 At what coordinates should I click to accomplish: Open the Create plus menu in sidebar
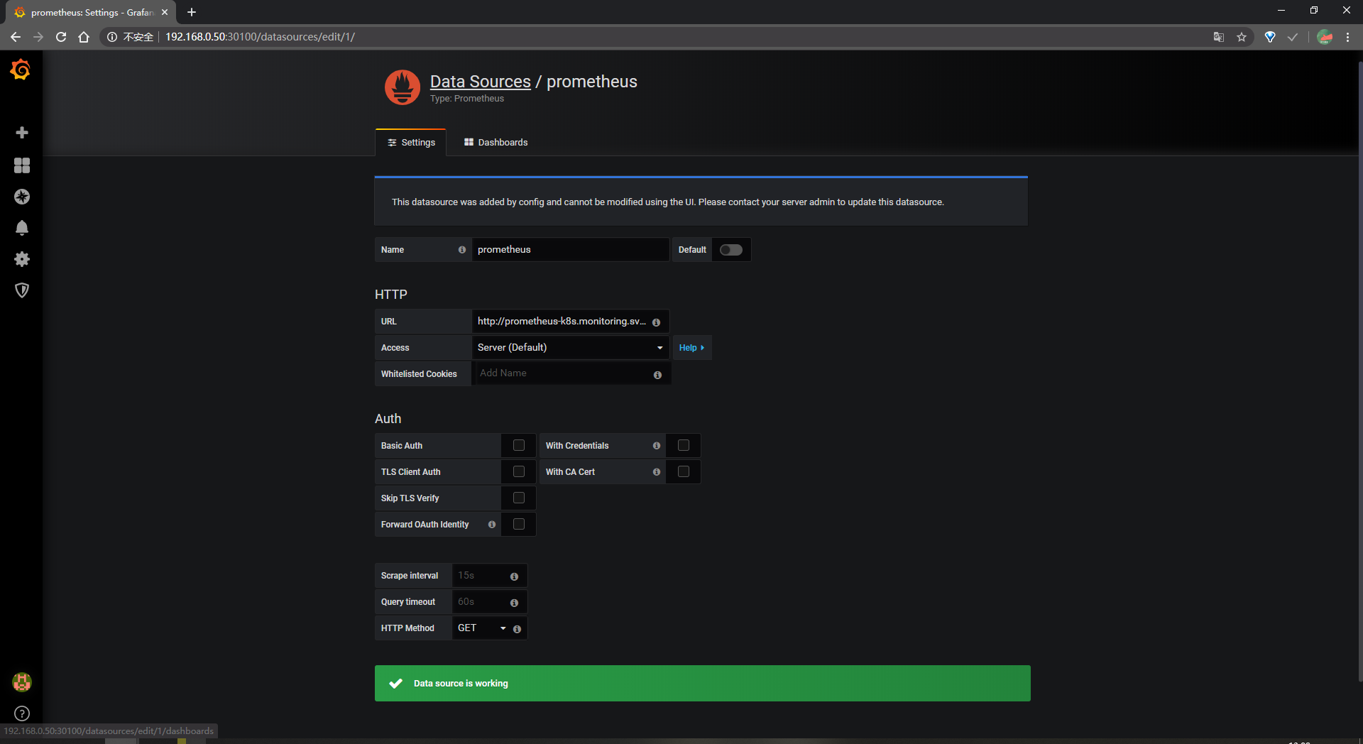pyautogui.click(x=22, y=133)
